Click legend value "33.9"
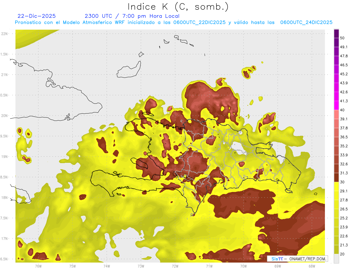This screenshot has width=350, height=270. tap(344, 155)
